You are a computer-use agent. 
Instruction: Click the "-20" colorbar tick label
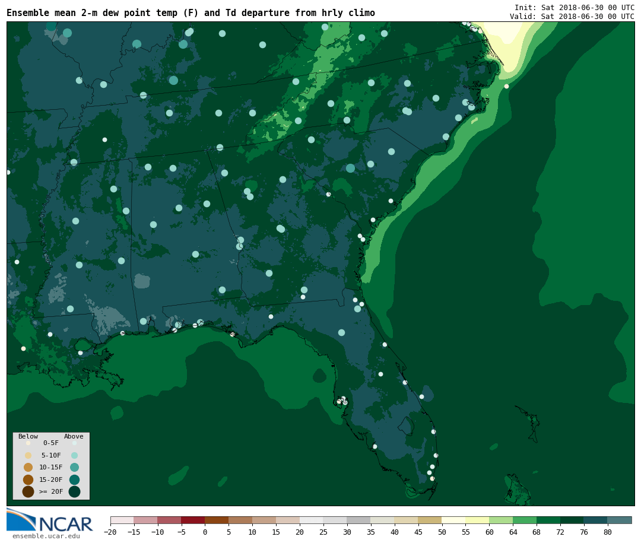(x=110, y=532)
